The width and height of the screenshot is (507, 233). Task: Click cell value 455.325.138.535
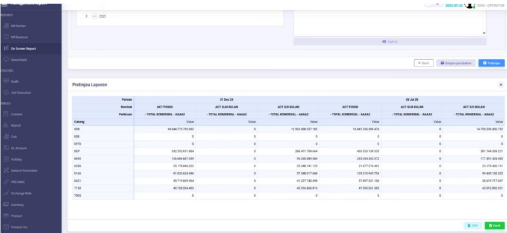pos(368,152)
